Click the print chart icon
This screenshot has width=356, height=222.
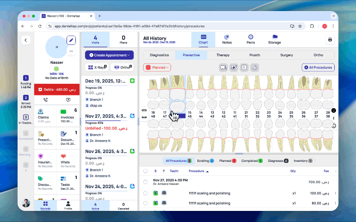[330, 40]
